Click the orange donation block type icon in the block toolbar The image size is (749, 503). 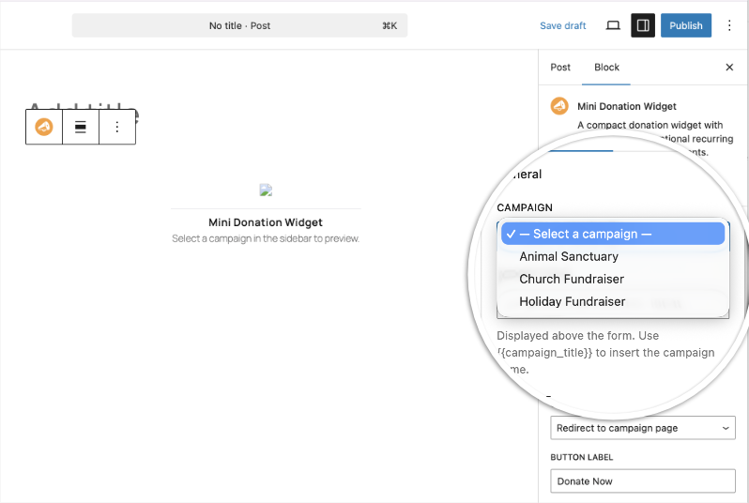(x=44, y=127)
